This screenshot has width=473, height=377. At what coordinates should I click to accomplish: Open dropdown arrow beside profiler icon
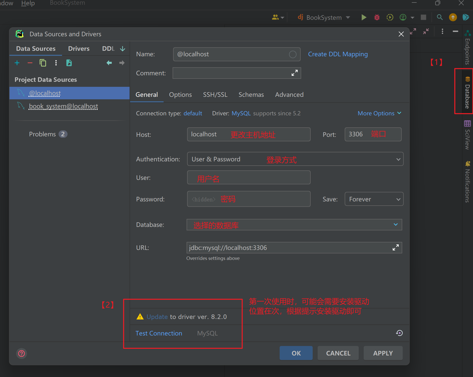click(412, 18)
